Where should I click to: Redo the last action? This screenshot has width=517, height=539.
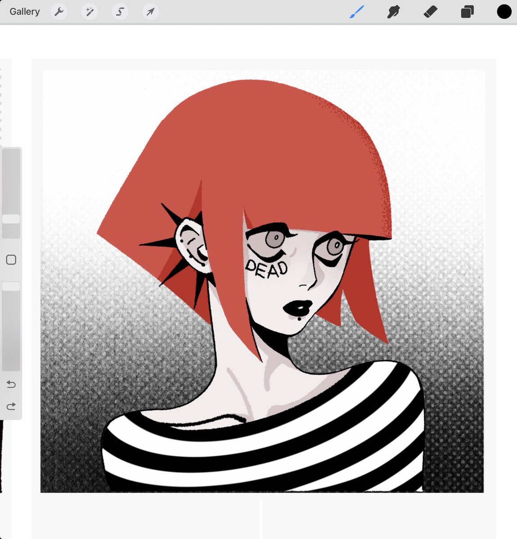click(x=11, y=406)
